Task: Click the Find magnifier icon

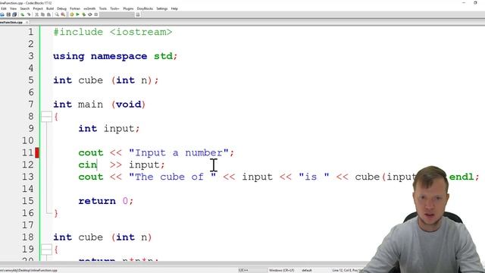Action: point(57,14)
